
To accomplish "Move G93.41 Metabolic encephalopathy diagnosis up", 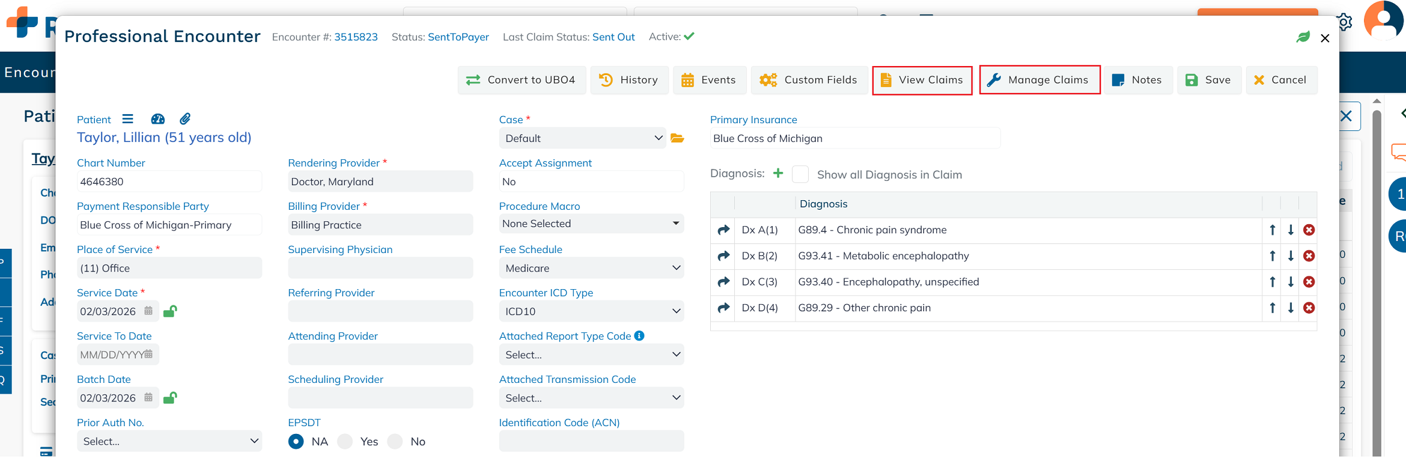I will [x=1272, y=256].
